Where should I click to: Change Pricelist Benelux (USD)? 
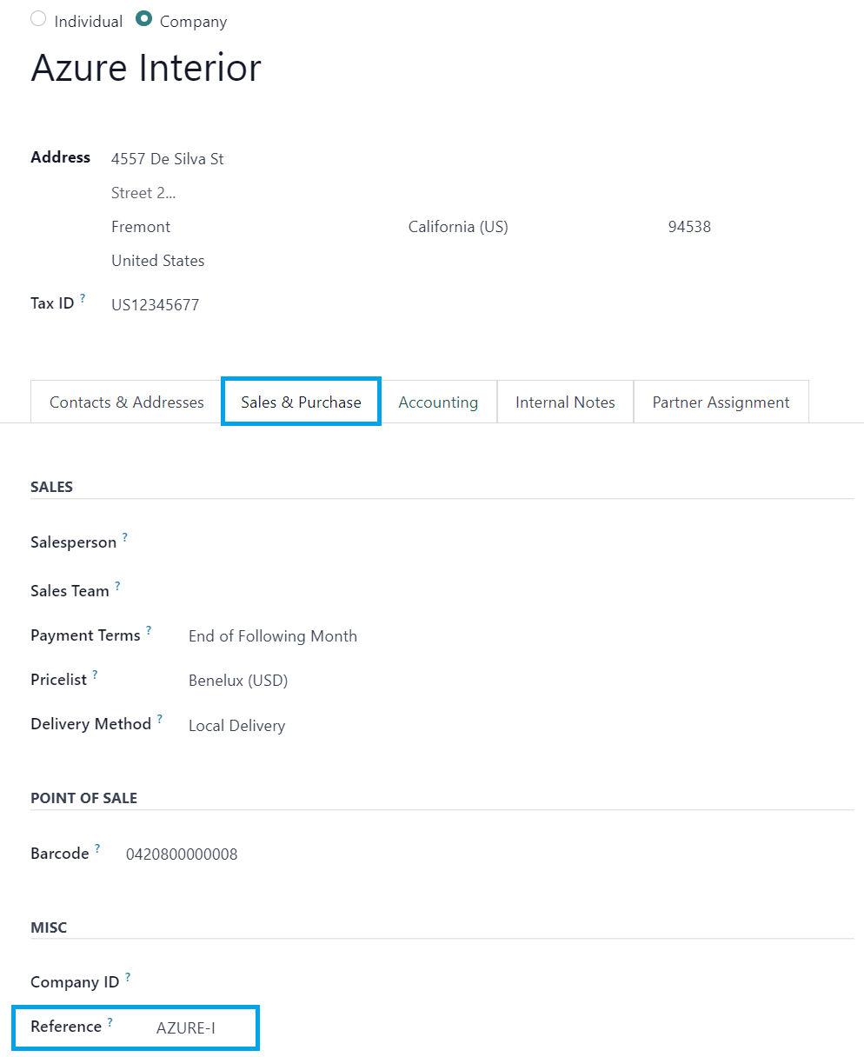238,681
